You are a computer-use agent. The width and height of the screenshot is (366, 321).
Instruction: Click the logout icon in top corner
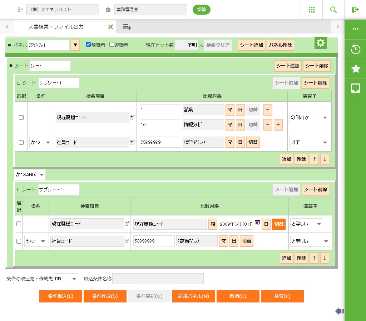(x=355, y=10)
